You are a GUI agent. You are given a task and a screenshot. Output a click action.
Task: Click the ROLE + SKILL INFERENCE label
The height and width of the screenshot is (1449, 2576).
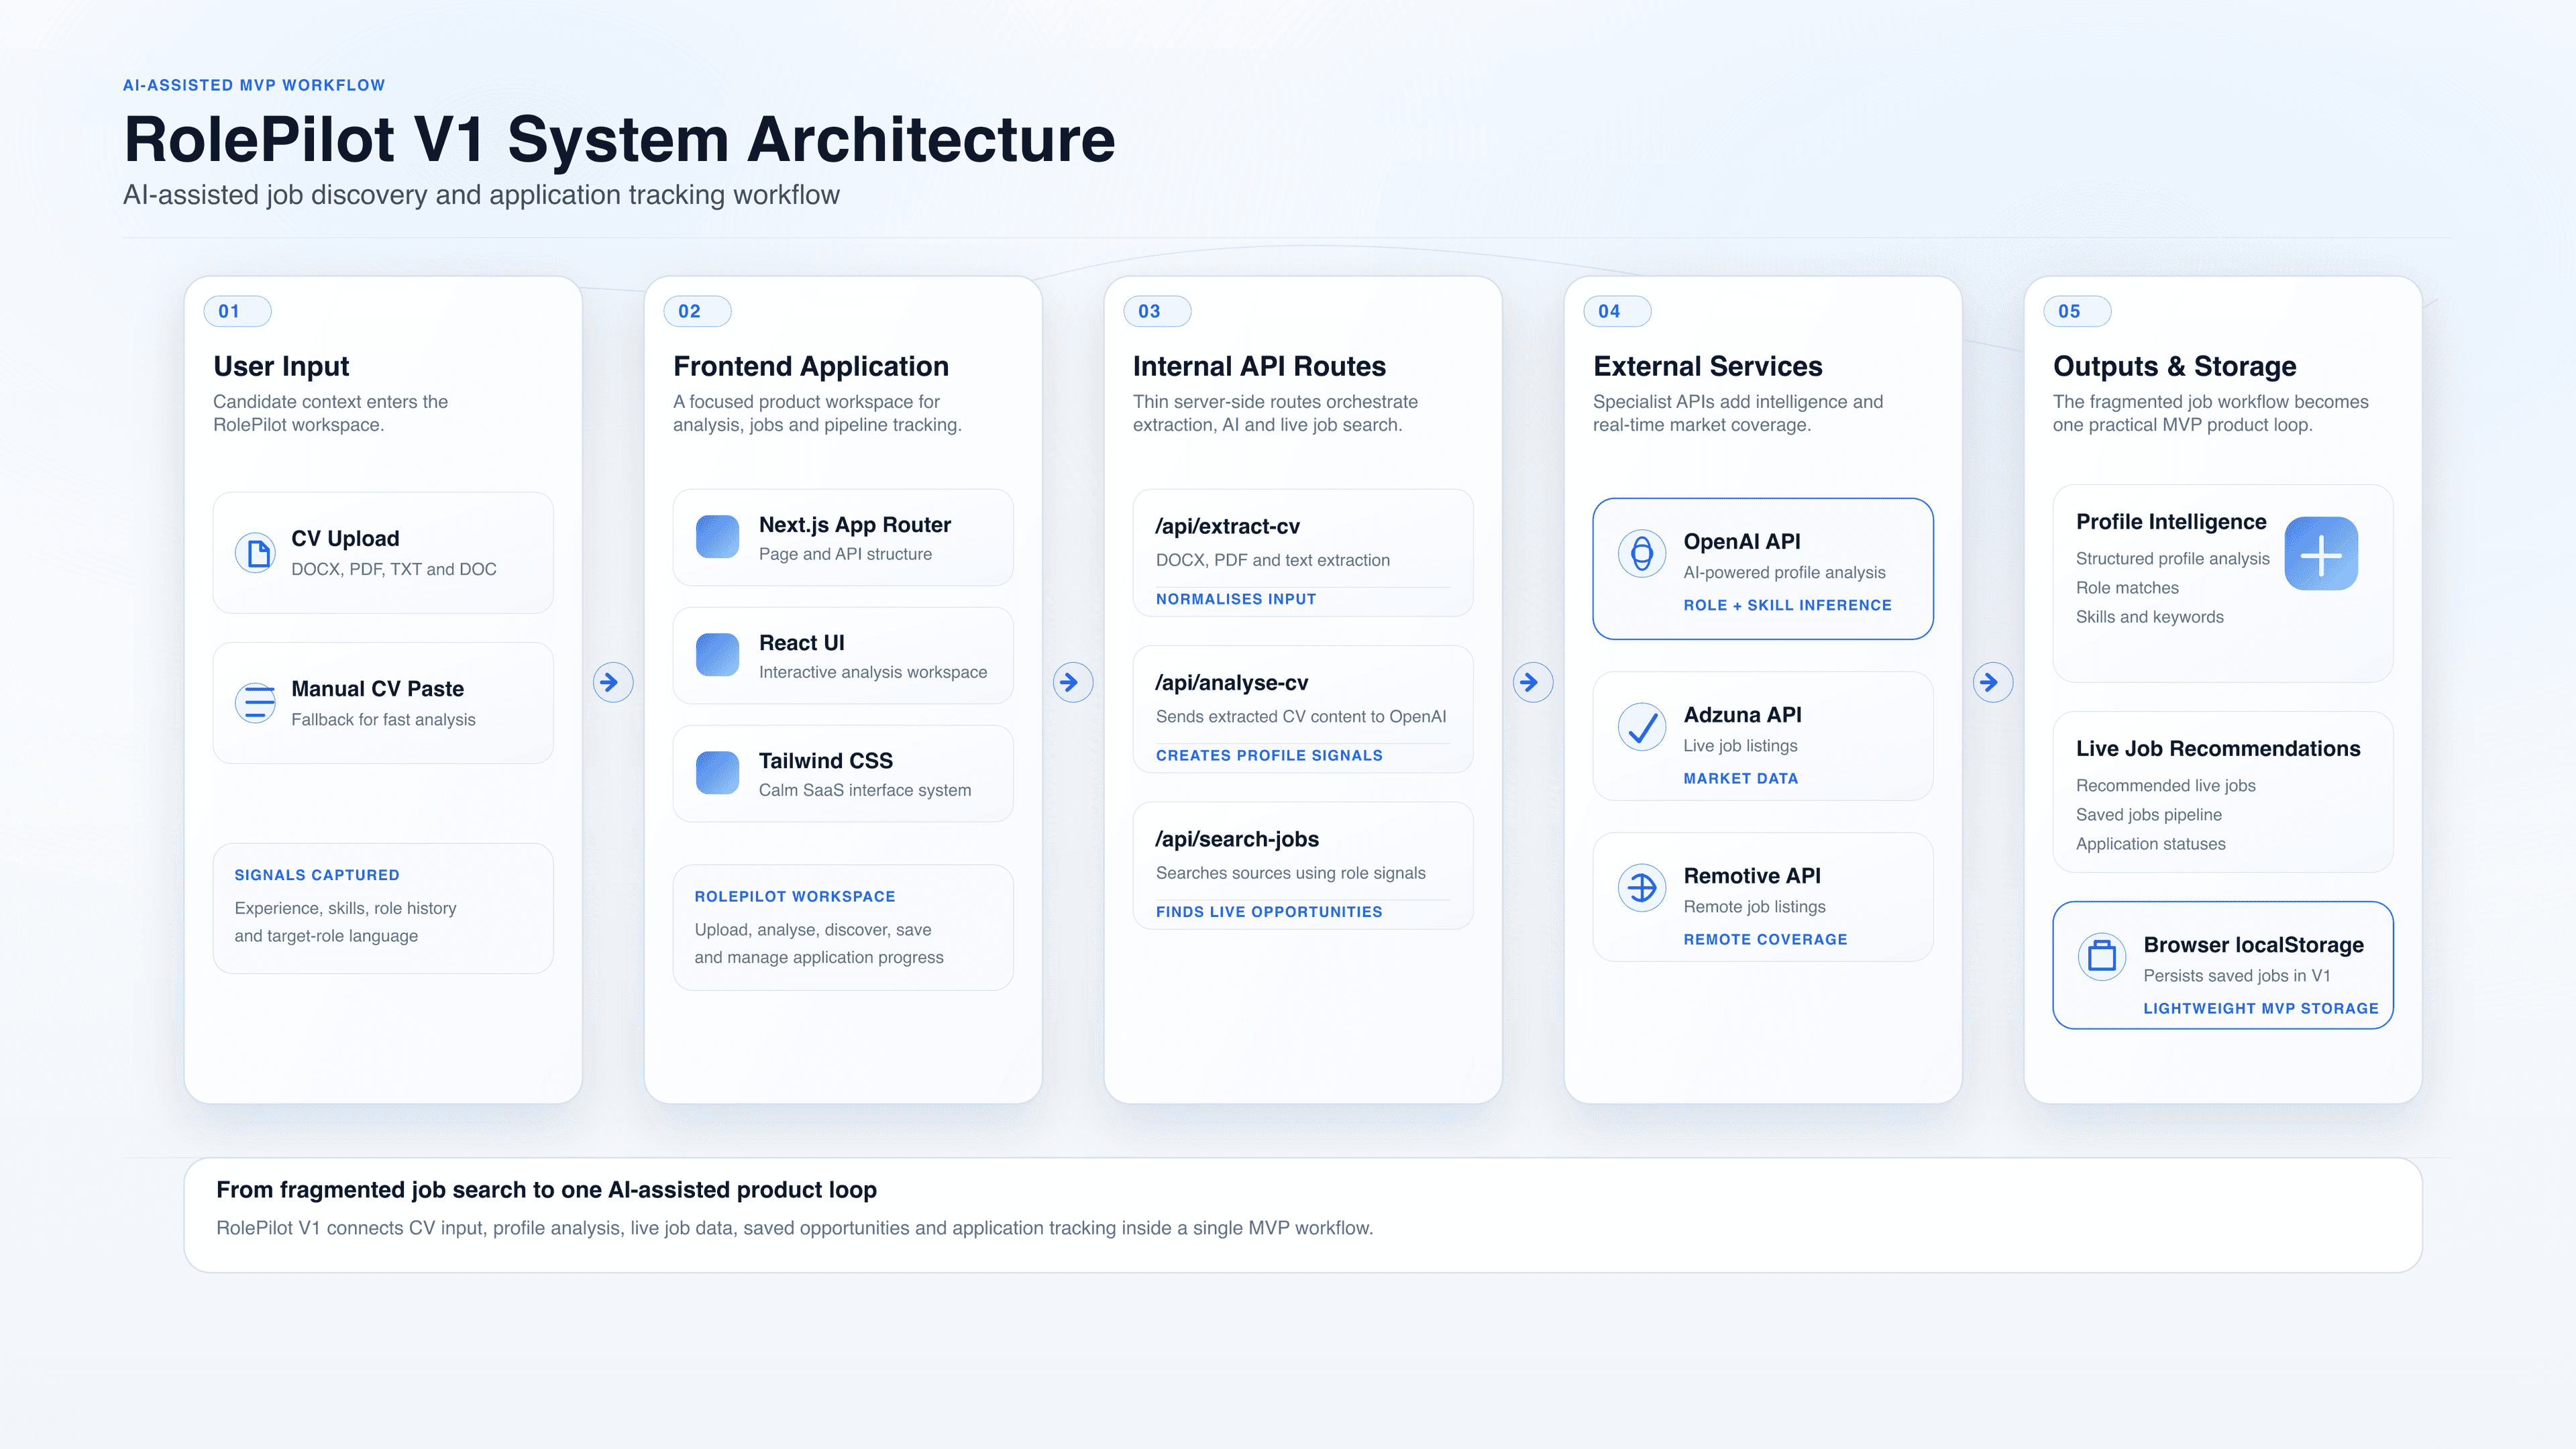pyautogui.click(x=1787, y=605)
